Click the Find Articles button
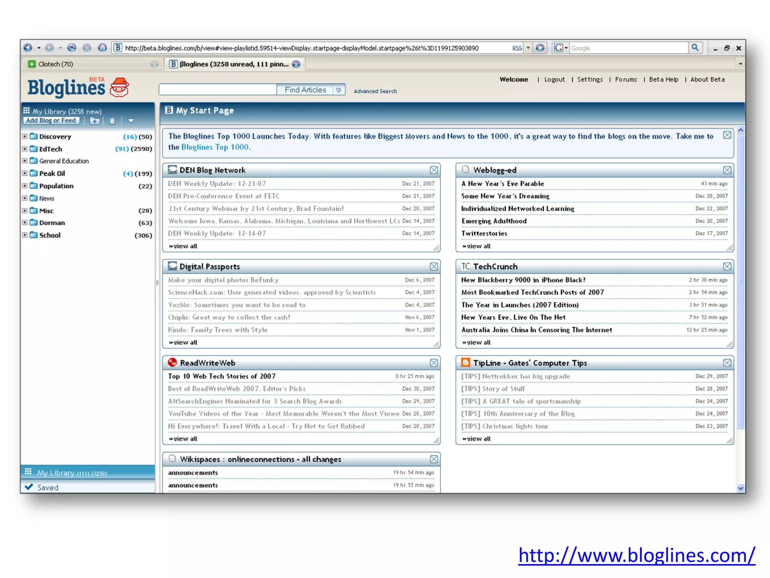This screenshot has width=770, height=578. tap(305, 90)
